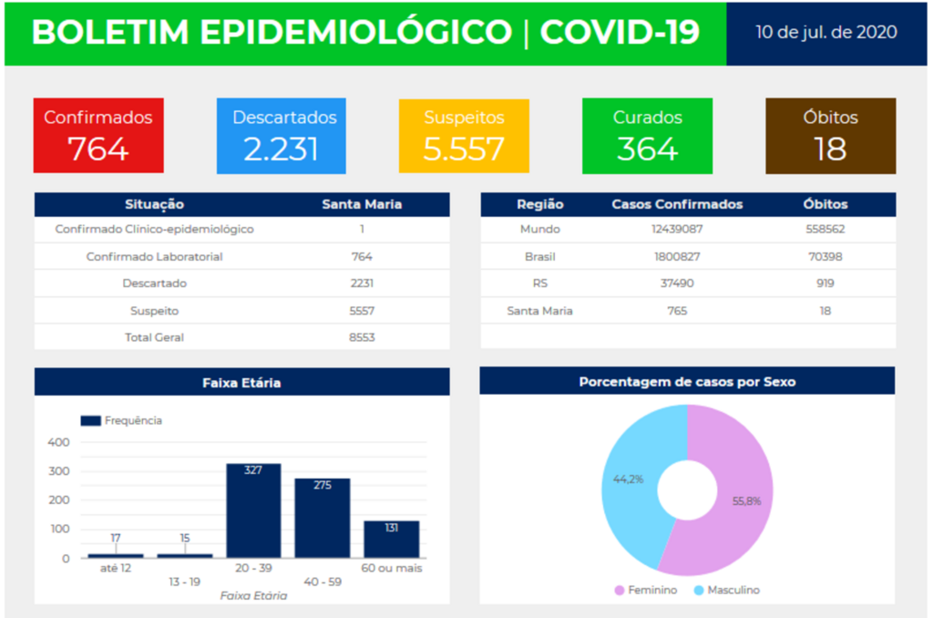Sort by the Casos Confirmados column header
This screenshot has height=618, width=933.
pyautogui.click(x=677, y=204)
